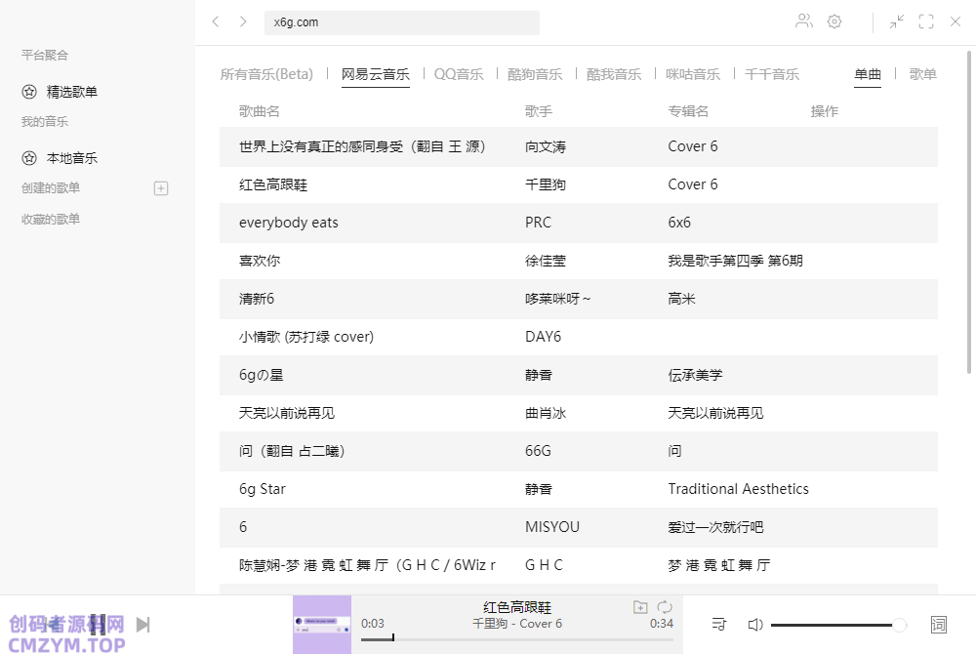
Task: Click the back navigation arrow
Action: click(x=216, y=21)
